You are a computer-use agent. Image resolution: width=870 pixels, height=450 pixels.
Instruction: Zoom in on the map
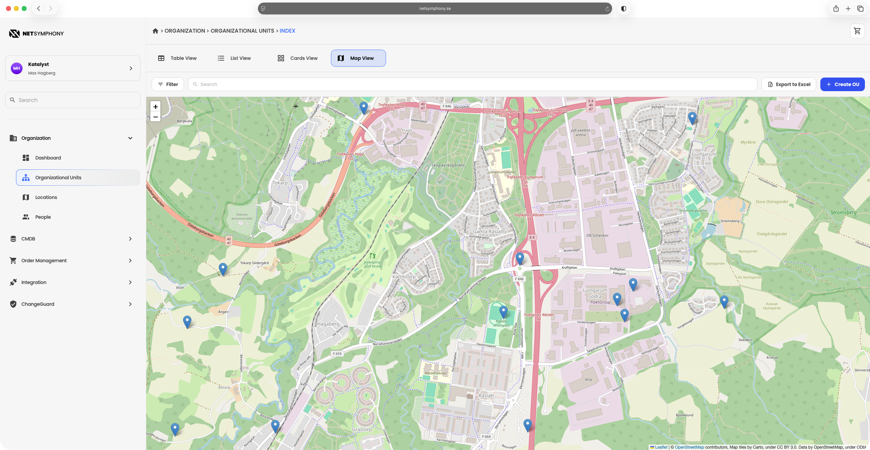pyautogui.click(x=155, y=107)
